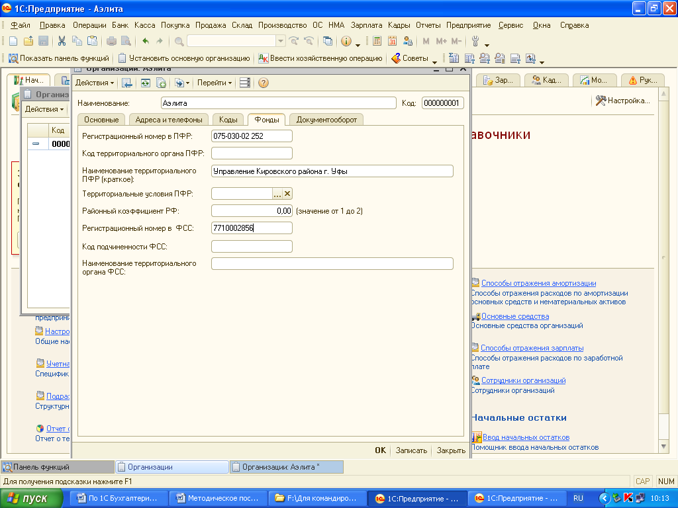Click the Paste clipboard icon
Viewport: 678px width, 508px height.
tap(92, 41)
